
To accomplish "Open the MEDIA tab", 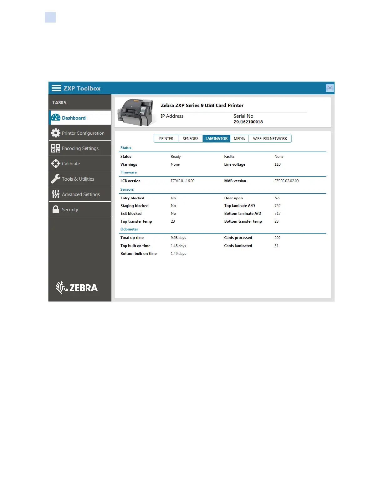I will (239, 139).
